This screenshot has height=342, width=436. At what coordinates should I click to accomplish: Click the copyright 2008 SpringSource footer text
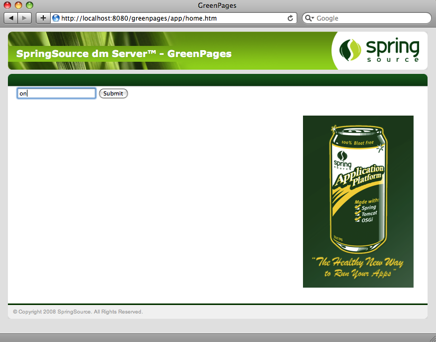click(x=78, y=312)
